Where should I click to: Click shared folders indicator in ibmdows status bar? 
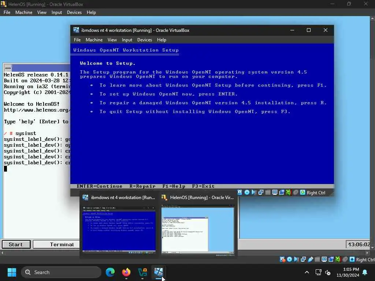268,192
